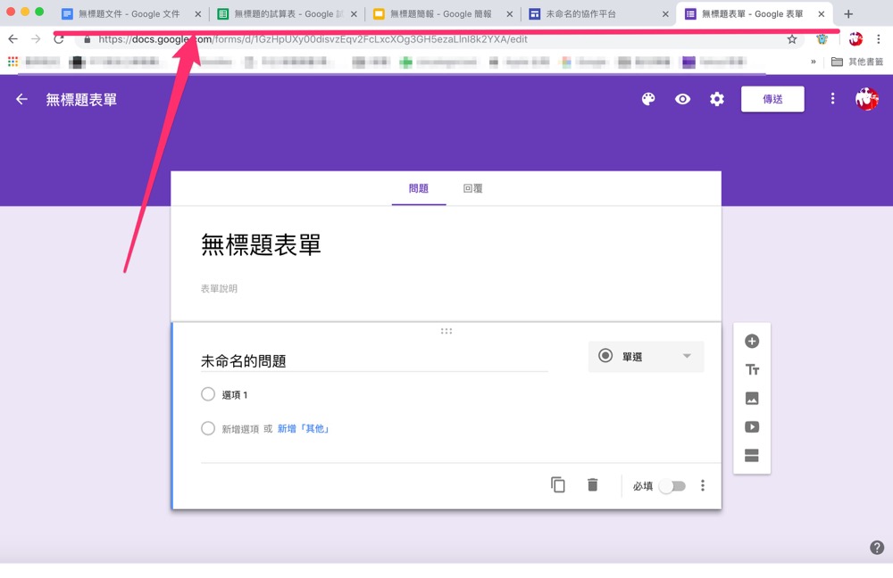Screen dimensions: 893x578
Task: Open form settings gear icon
Action: (717, 99)
